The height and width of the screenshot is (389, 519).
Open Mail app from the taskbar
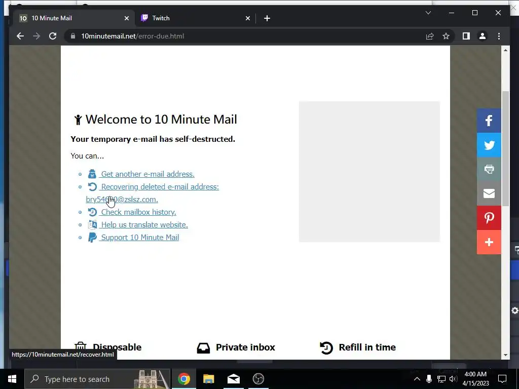[x=233, y=379]
